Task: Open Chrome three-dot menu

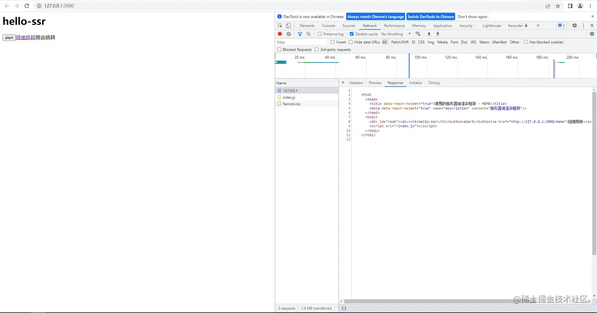Action: click(x=590, y=6)
